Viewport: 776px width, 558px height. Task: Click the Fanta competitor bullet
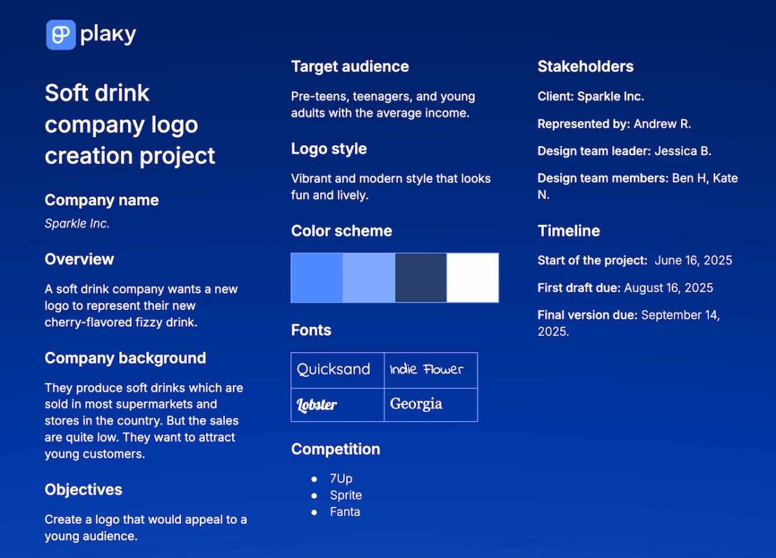point(345,512)
